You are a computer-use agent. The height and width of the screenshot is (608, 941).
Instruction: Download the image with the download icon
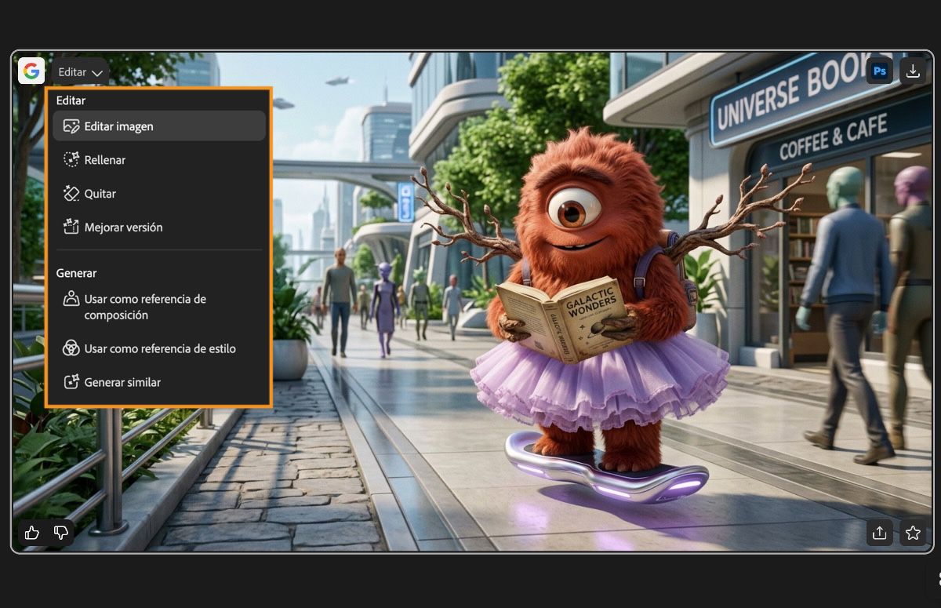point(913,71)
